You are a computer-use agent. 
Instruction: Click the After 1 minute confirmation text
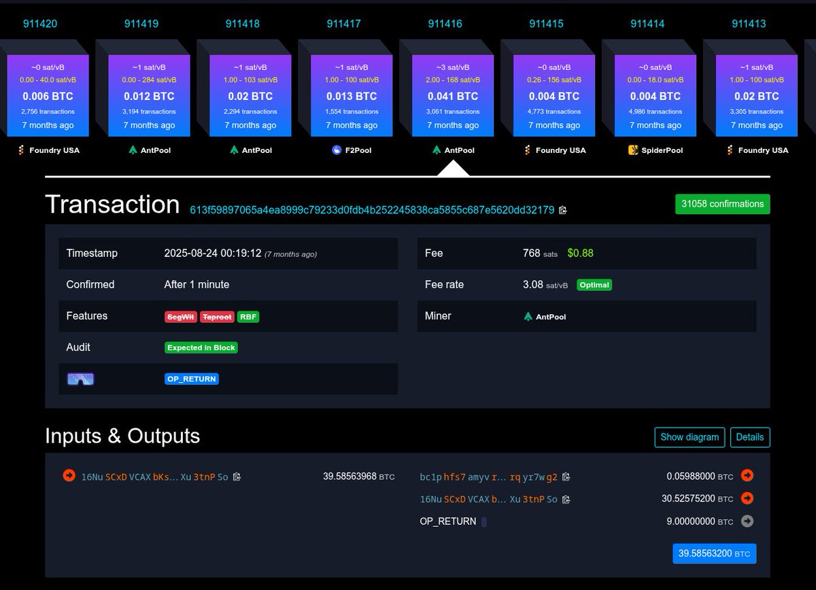197,284
